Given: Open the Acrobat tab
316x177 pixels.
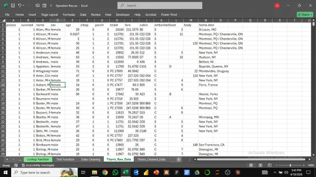Looking at the screenshot, I should [x=151, y=15].
